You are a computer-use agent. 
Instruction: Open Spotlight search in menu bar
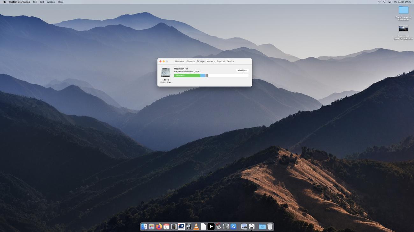(384, 2)
